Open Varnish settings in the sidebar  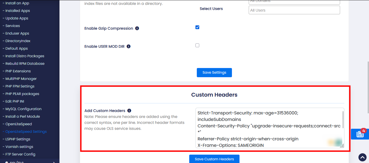[19, 147]
